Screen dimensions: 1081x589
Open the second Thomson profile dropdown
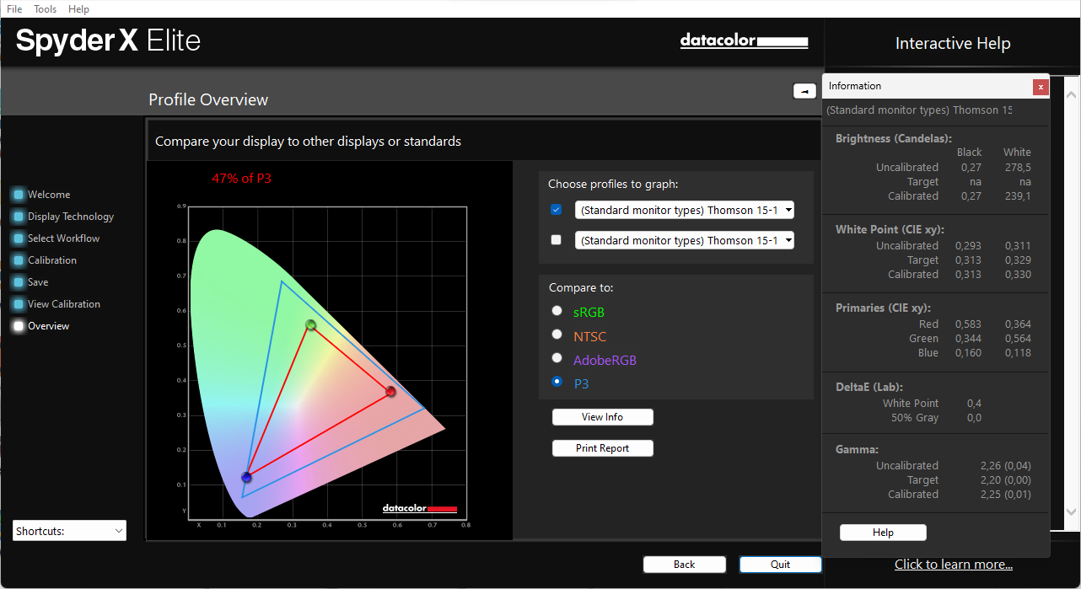[685, 240]
